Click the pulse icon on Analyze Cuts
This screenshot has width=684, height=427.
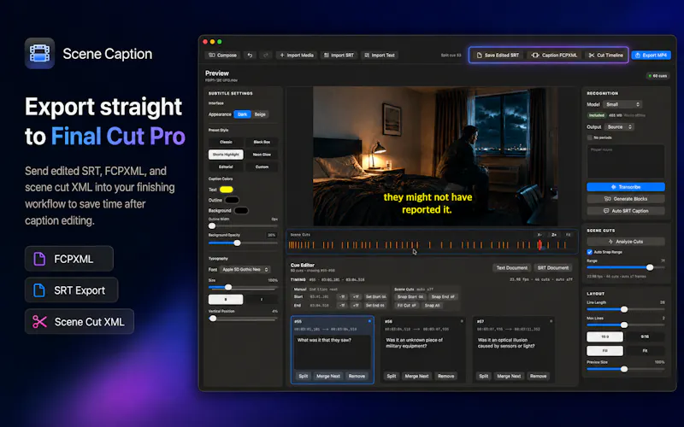pyautogui.click(x=610, y=242)
